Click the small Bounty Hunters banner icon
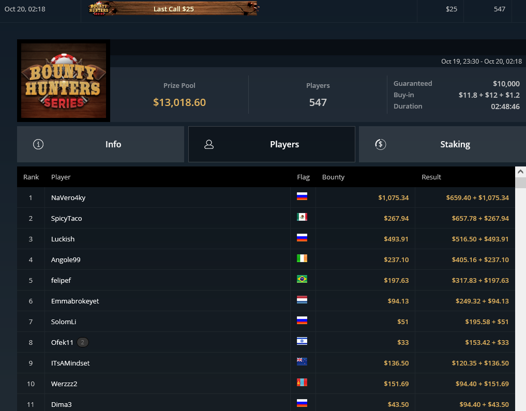This screenshot has height=411, width=526. coord(99,9)
